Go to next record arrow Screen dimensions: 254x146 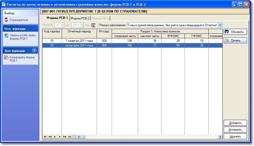coord(60,137)
